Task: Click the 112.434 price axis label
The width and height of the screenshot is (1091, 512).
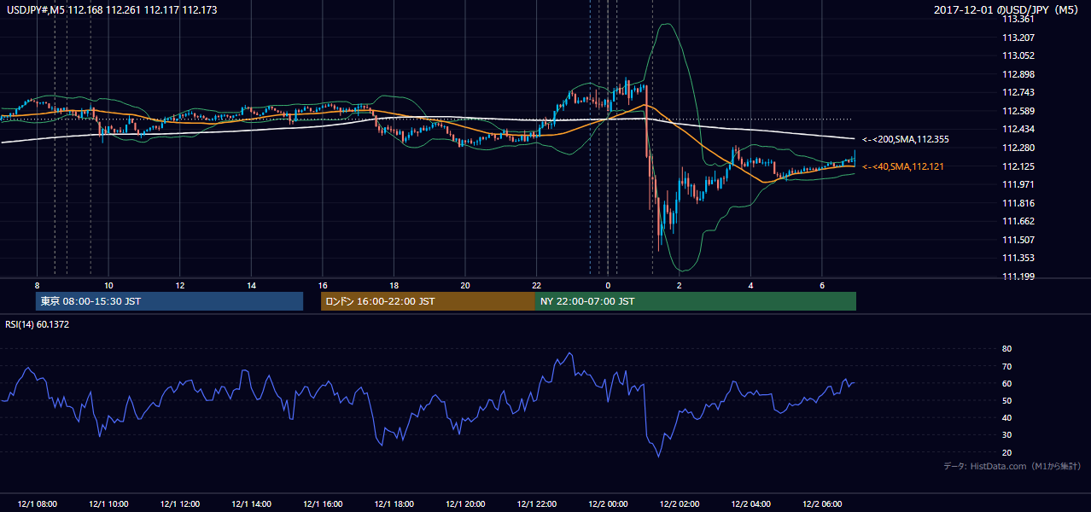Action: (1018, 129)
